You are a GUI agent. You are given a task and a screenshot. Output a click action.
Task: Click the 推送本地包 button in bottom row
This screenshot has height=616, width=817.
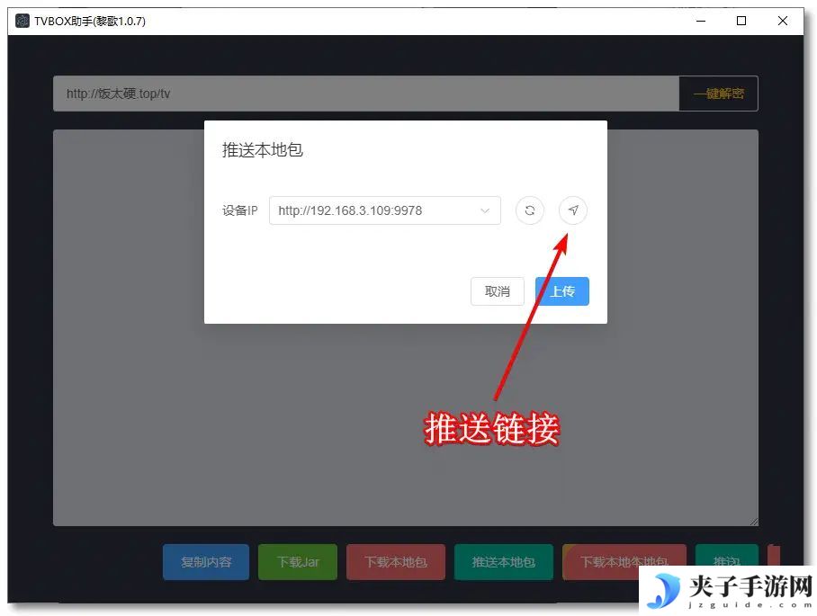503,562
